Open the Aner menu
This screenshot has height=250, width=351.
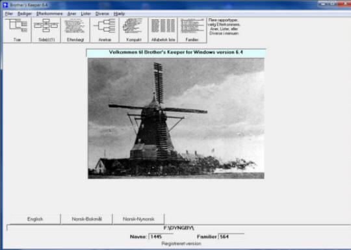click(72, 14)
